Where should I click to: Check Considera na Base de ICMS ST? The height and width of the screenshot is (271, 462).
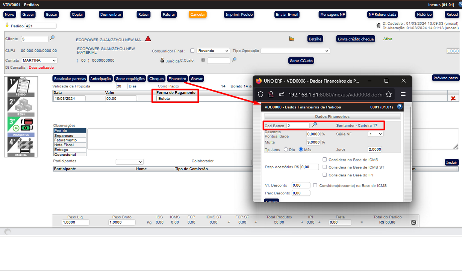[x=325, y=167]
